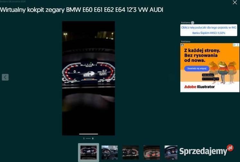Go to the previous photo arrow
240x162 pixels.
[x=5, y=77]
